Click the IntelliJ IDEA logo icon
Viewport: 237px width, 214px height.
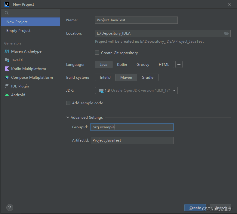point(7,4)
